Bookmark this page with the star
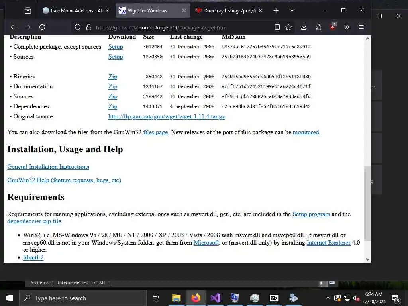408x306 pixels. [x=288, y=27]
